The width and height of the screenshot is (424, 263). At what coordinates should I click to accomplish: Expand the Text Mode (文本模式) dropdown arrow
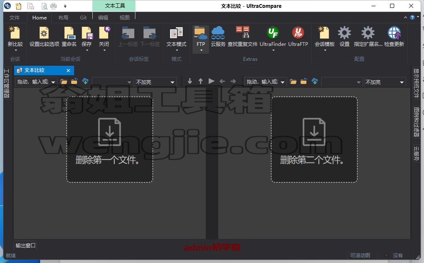[177, 50]
